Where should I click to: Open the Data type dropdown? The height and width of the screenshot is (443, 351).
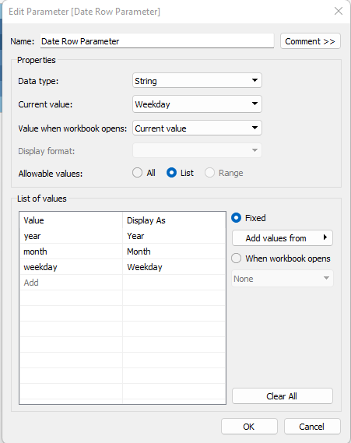tap(197, 81)
